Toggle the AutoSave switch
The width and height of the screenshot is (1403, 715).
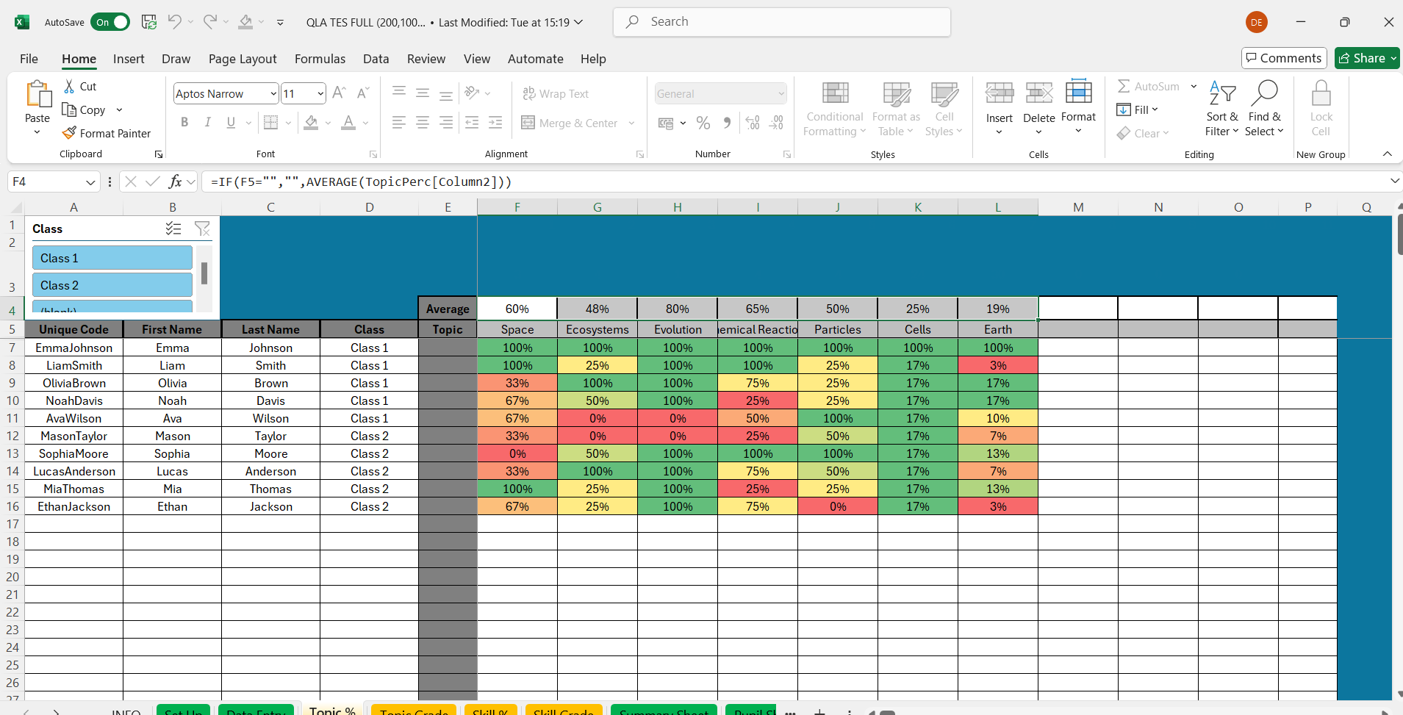(x=110, y=22)
